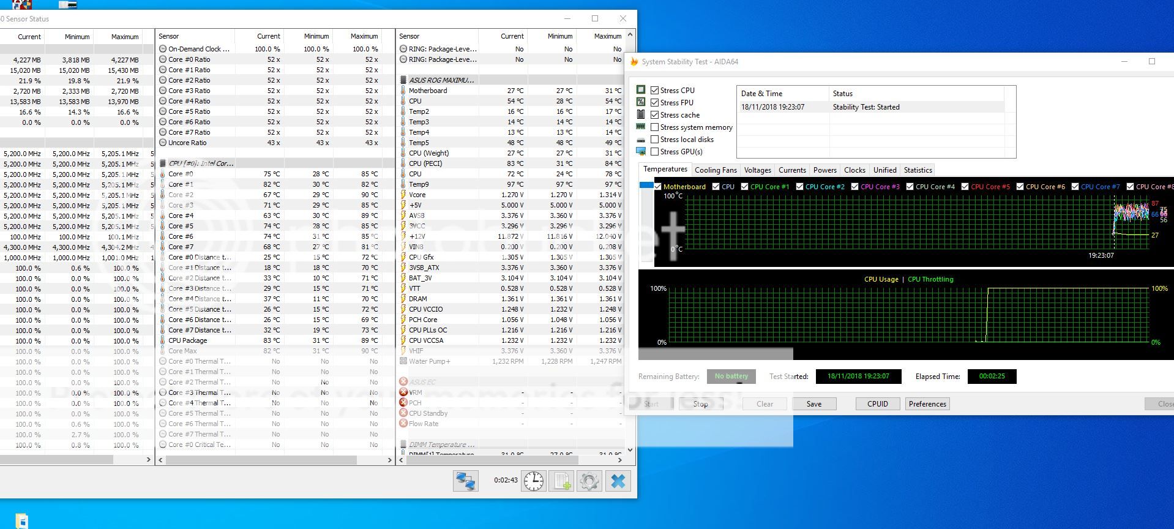Stop the stability test
This screenshot has height=529, width=1174.
tap(700, 404)
